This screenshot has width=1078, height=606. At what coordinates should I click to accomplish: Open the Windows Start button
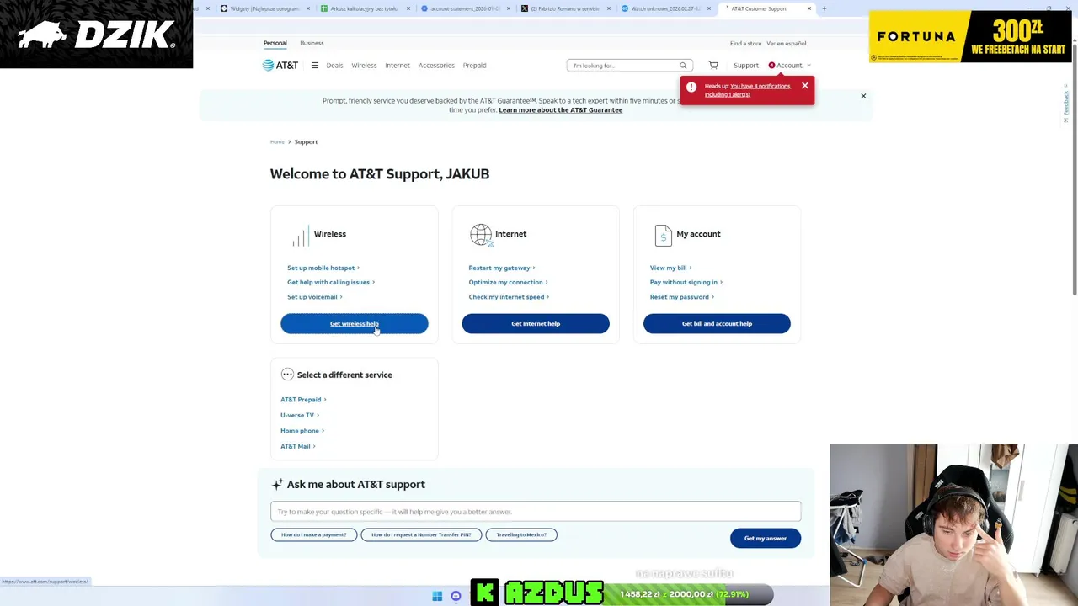pyautogui.click(x=437, y=596)
